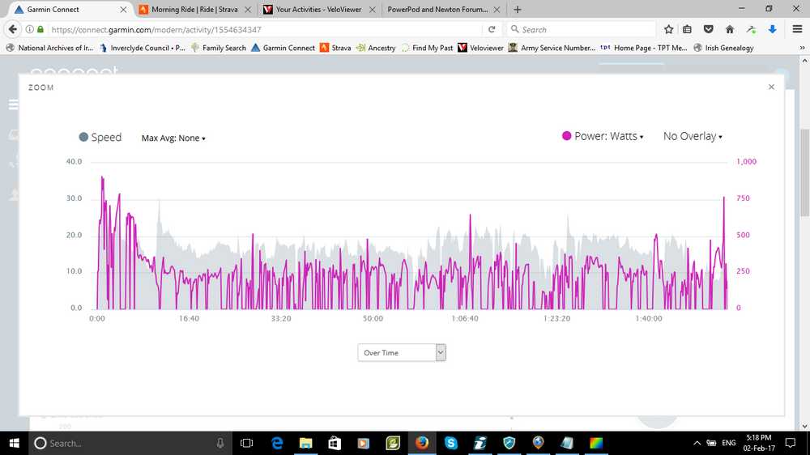Open Strava bookmark
This screenshot has width=810, height=455.
tap(335, 48)
